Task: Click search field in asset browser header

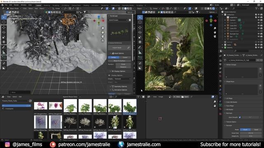Action: click(x=125, y=97)
